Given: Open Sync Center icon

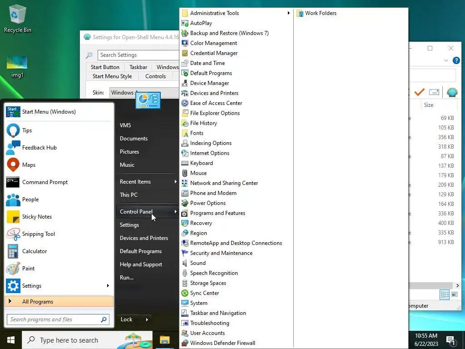Looking at the screenshot, I should 185,293.
